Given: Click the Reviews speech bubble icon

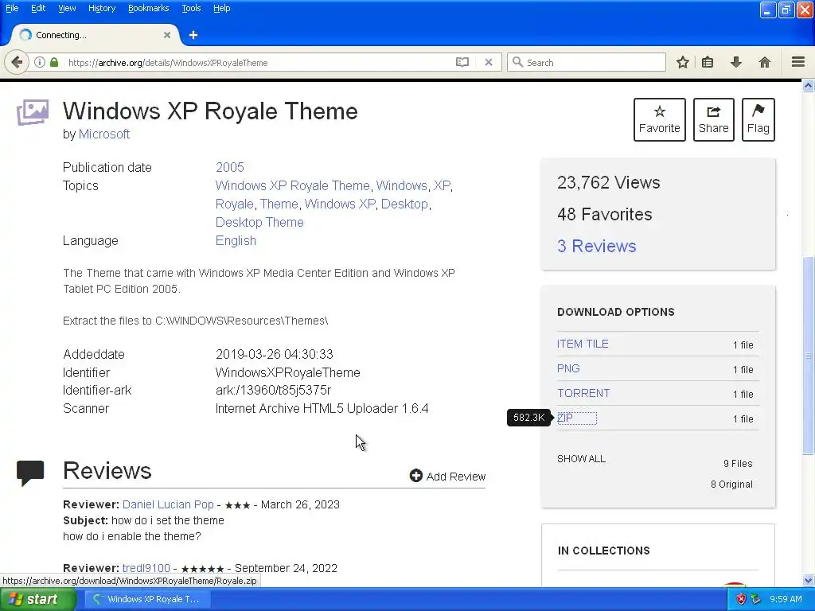Looking at the screenshot, I should click(x=30, y=473).
